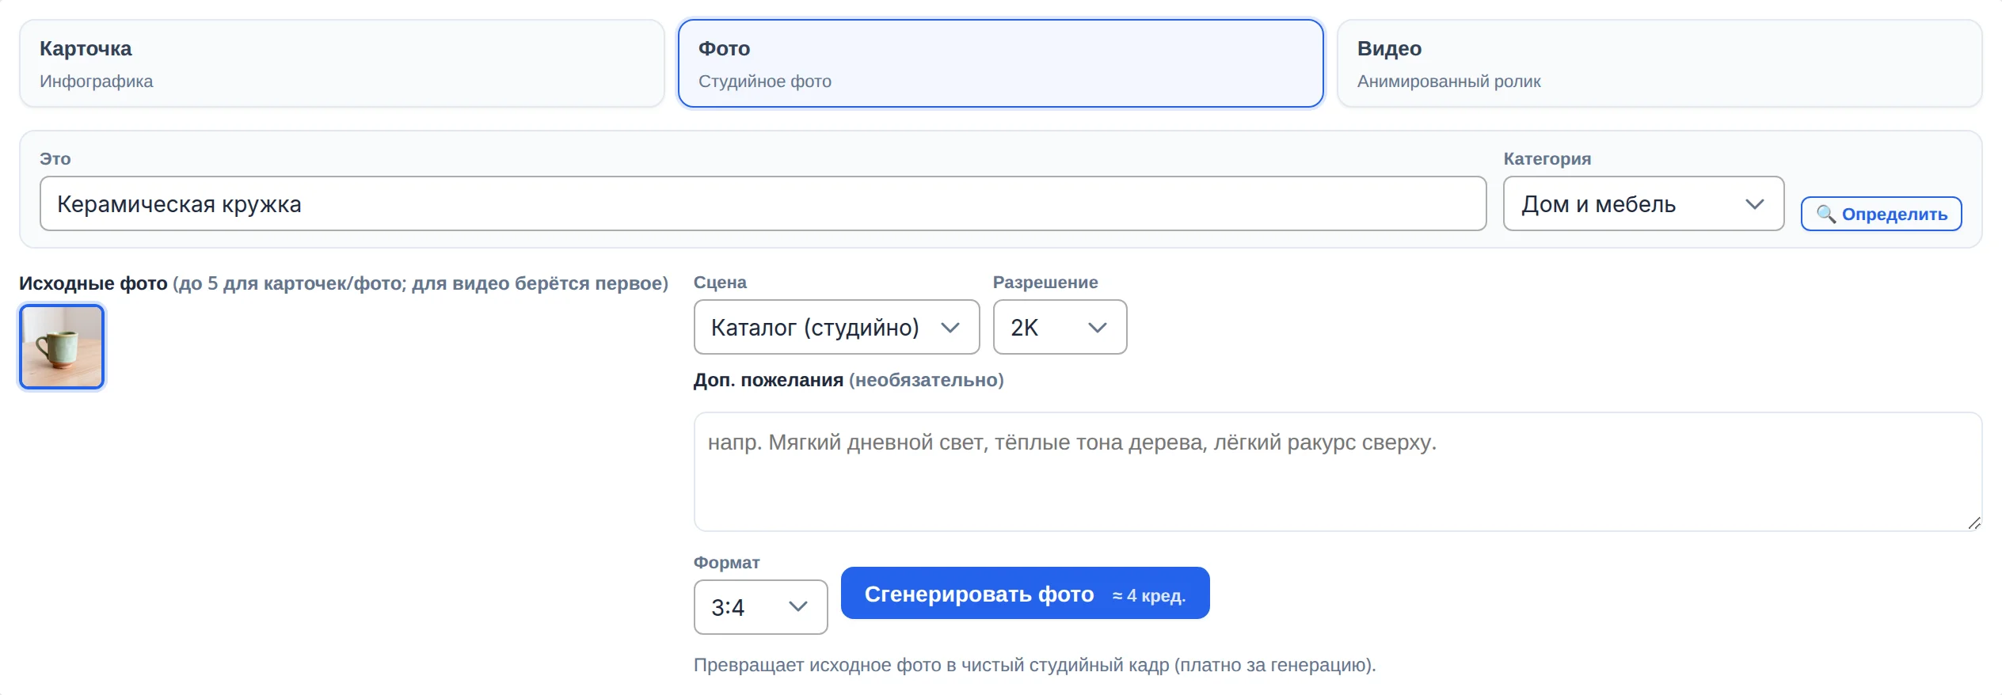Click the Разрешение label
This screenshot has height=695, width=2002.
[1045, 283]
